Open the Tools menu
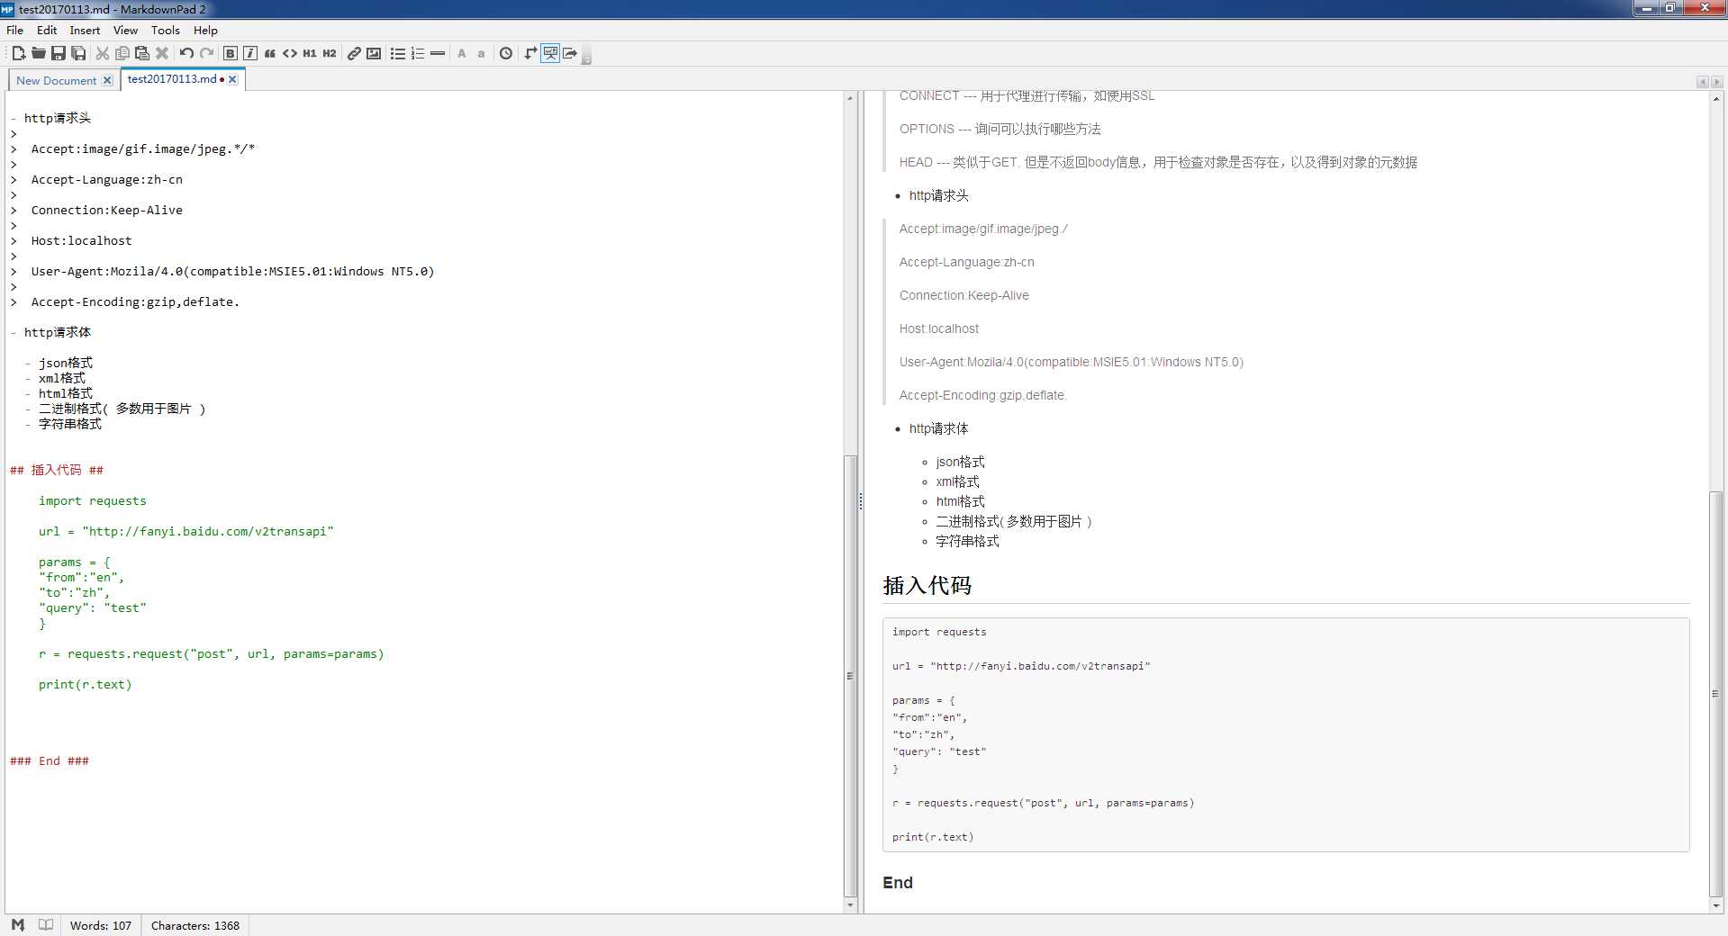 coord(165,30)
